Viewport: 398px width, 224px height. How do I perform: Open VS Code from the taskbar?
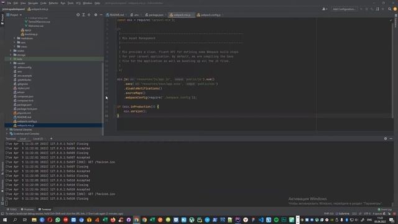[261, 220]
